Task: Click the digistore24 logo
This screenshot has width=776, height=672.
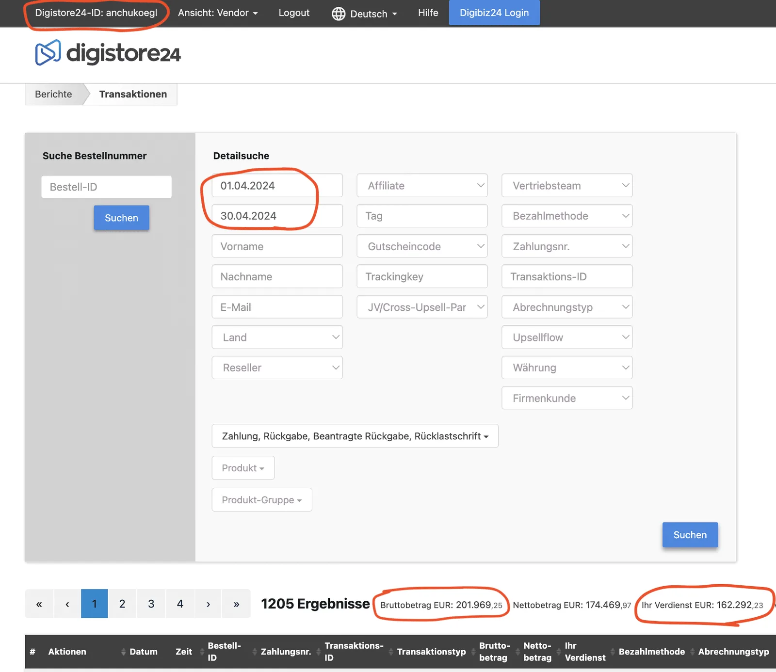Action: pos(108,53)
